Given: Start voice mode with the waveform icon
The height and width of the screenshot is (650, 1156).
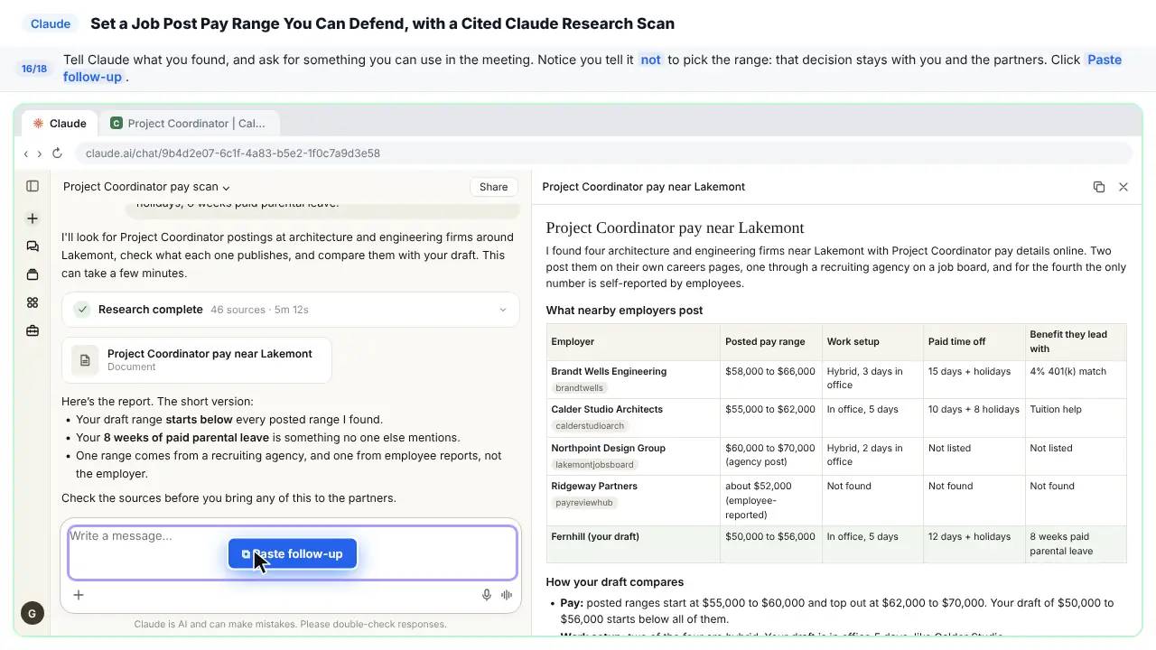Looking at the screenshot, I should click(507, 595).
